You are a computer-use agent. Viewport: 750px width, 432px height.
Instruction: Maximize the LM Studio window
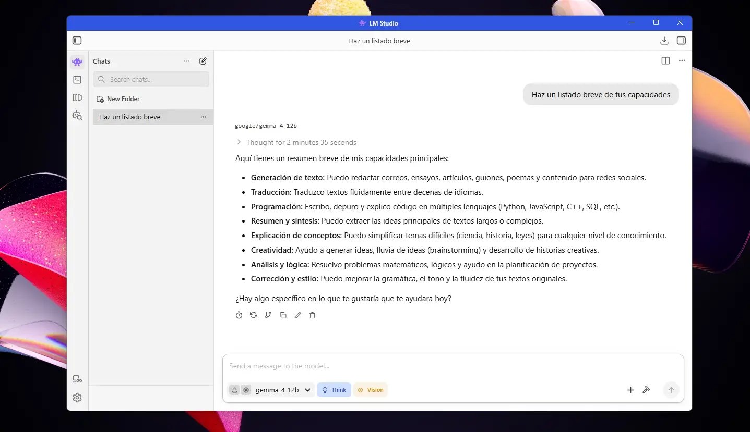656,23
